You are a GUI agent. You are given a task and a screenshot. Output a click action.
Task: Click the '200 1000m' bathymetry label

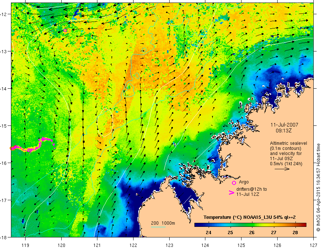163,223
